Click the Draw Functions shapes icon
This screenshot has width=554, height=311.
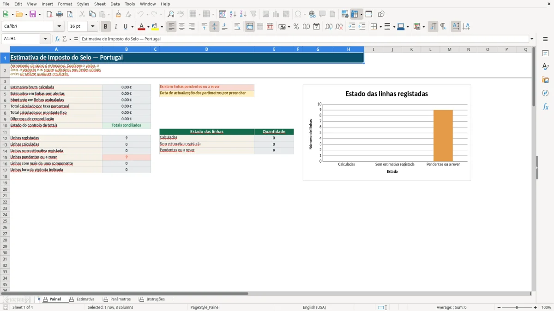(381, 14)
